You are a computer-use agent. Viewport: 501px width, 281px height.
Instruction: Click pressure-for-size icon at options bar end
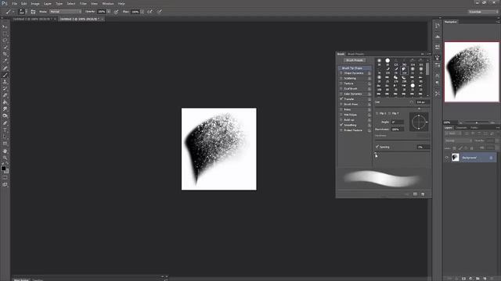[160, 12]
